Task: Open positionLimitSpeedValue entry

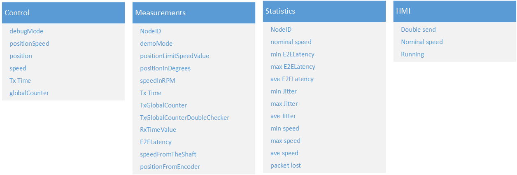Action: [x=175, y=56]
